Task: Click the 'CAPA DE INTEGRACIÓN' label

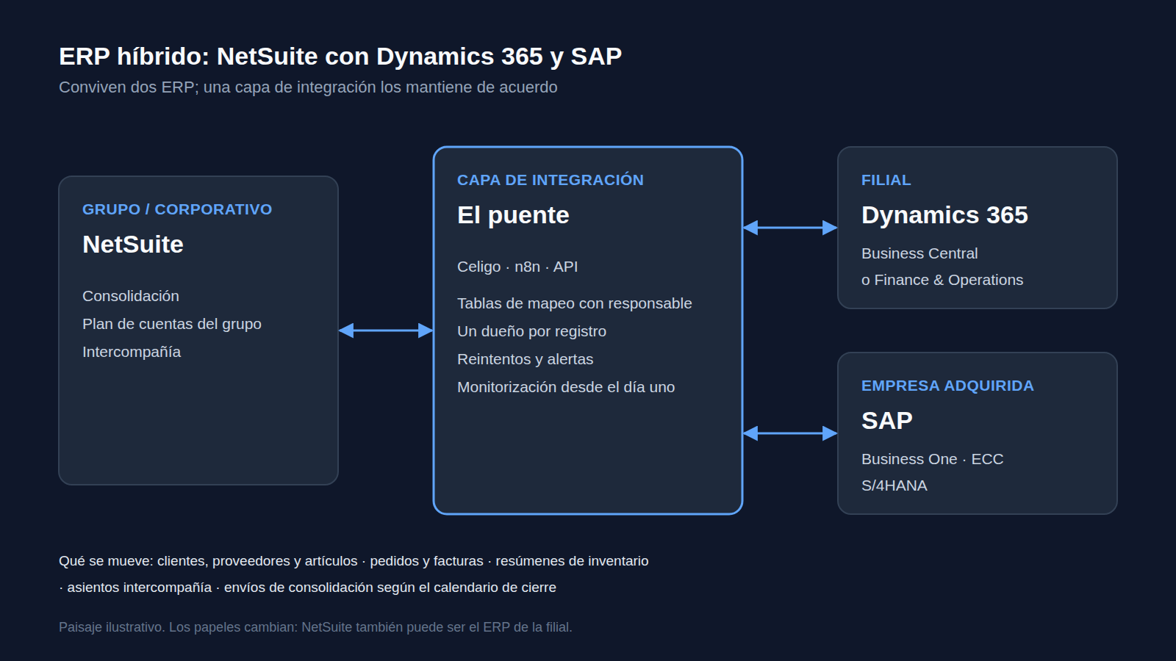Action: (551, 180)
